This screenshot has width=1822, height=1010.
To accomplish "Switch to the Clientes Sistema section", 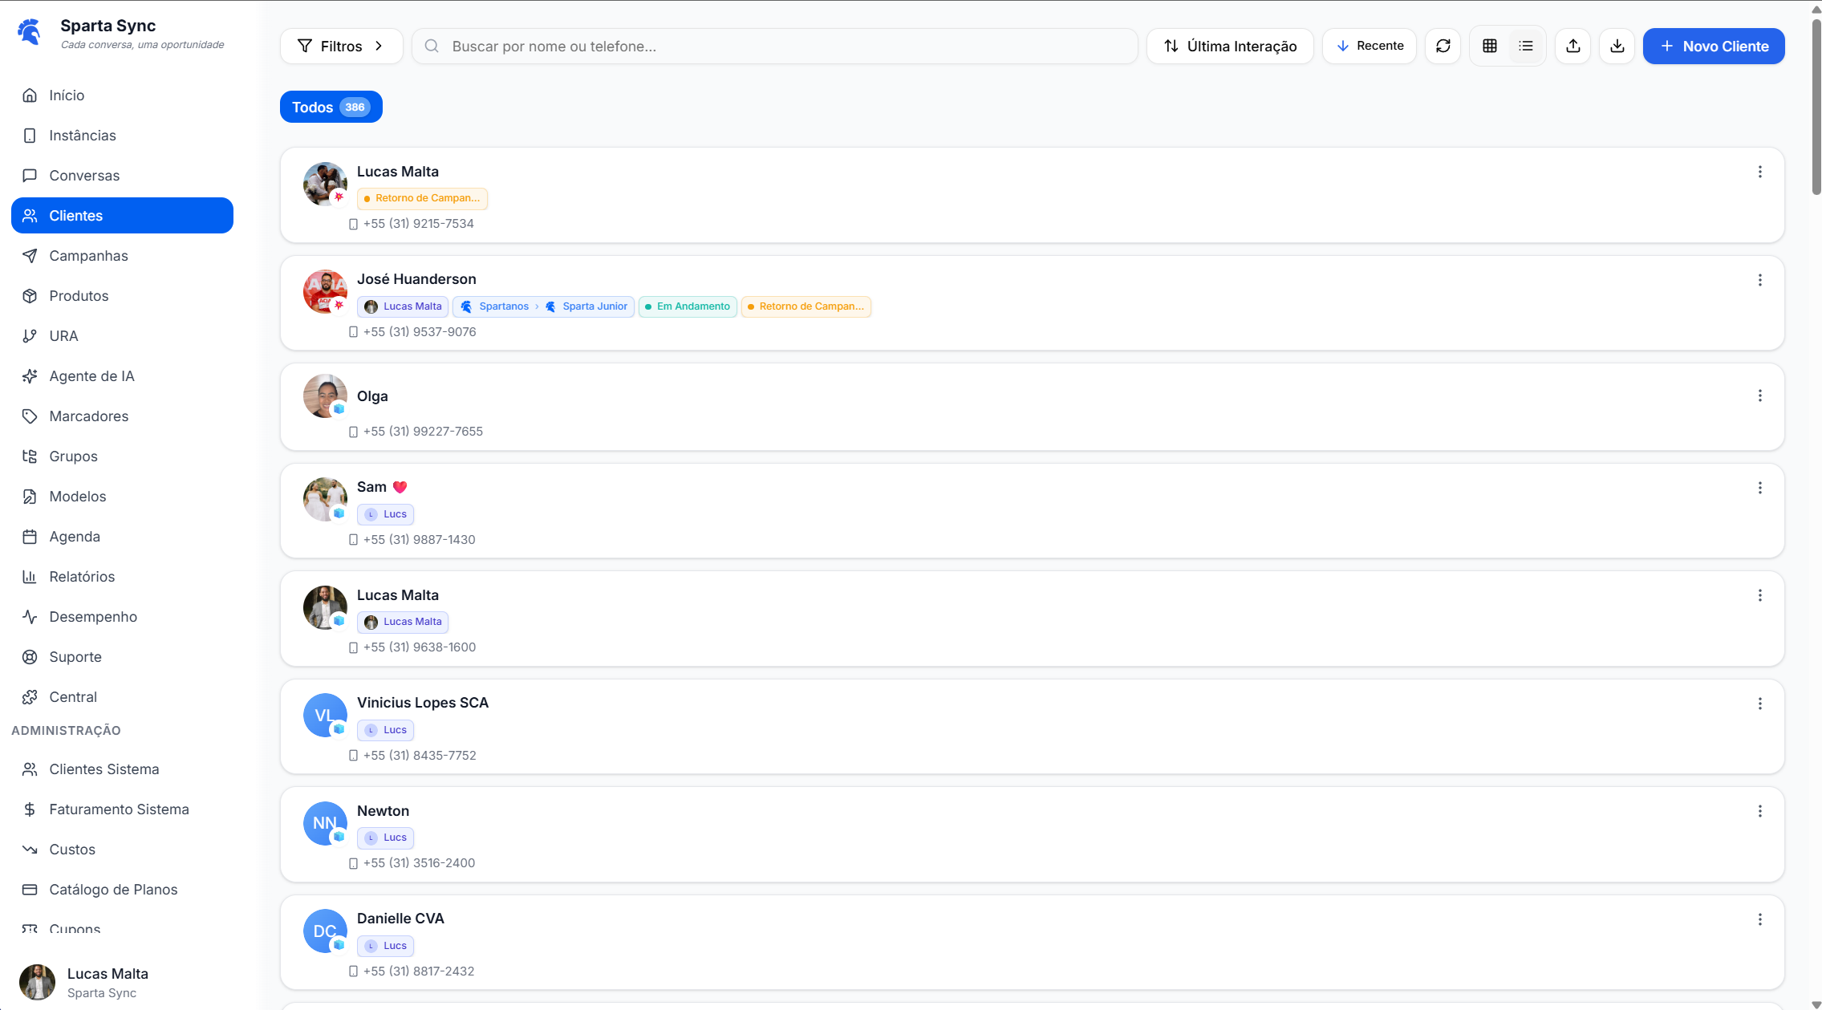I will [x=104, y=769].
